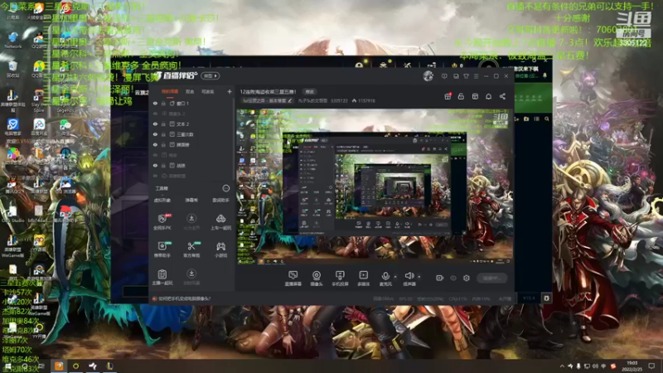
Task: Toggle the lock on 窗口 1 source
Action: point(163,103)
